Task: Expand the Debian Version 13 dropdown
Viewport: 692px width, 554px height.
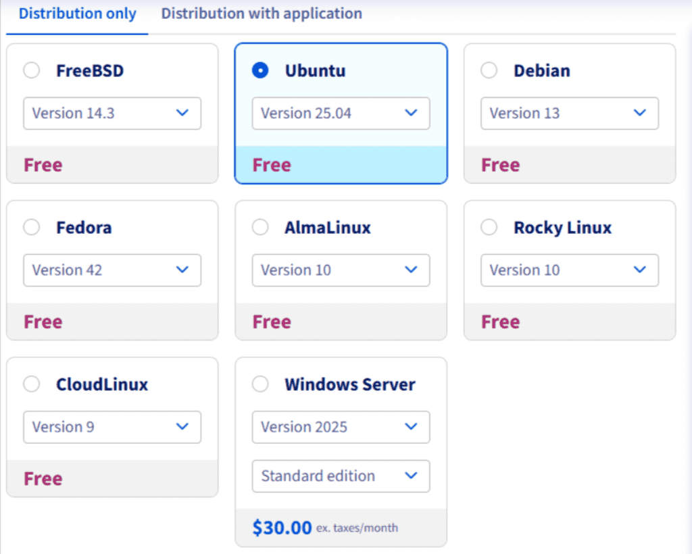Action: [x=569, y=114]
